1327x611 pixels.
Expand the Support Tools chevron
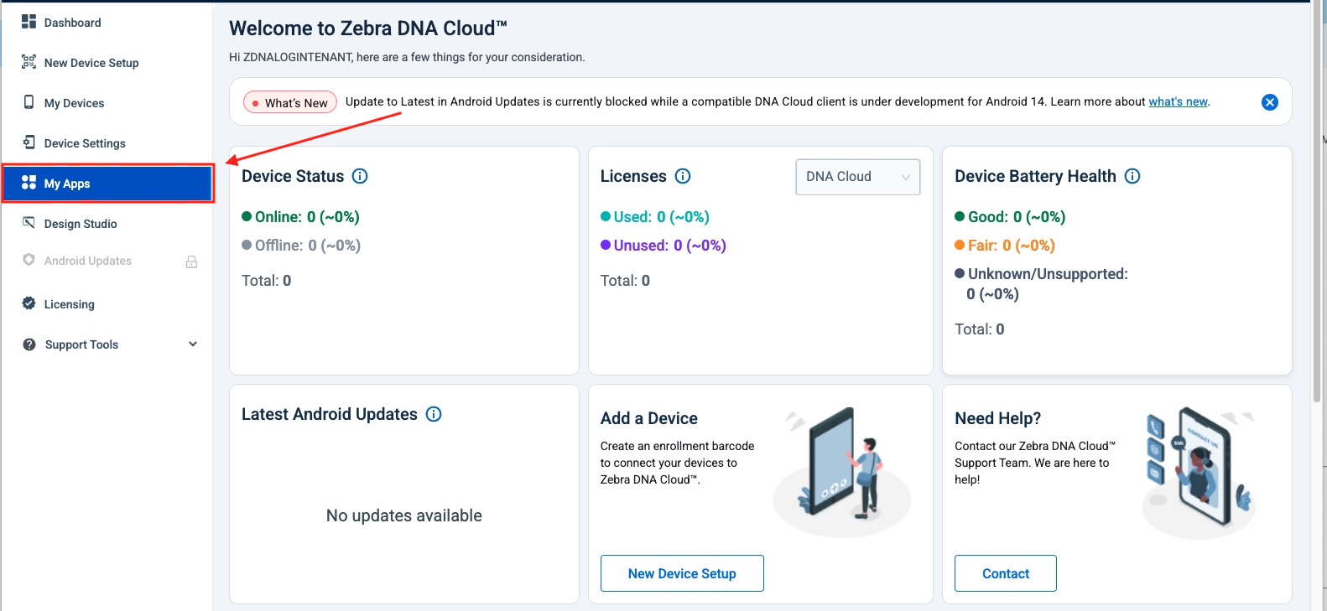tap(193, 344)
